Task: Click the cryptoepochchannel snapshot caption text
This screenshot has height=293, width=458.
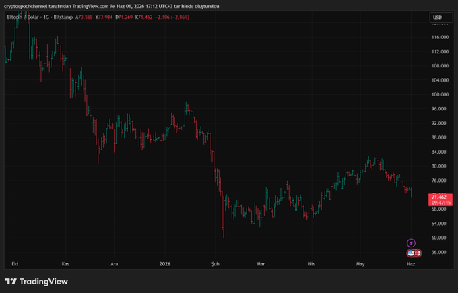Action: (x=111, y=6)
